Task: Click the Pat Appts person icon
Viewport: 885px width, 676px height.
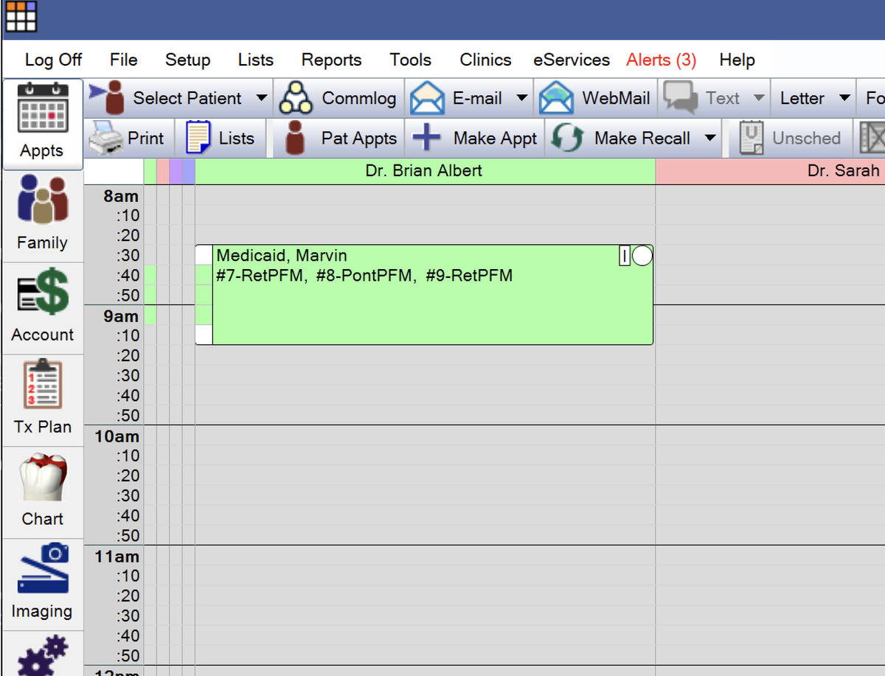Action: coord(295,138)
